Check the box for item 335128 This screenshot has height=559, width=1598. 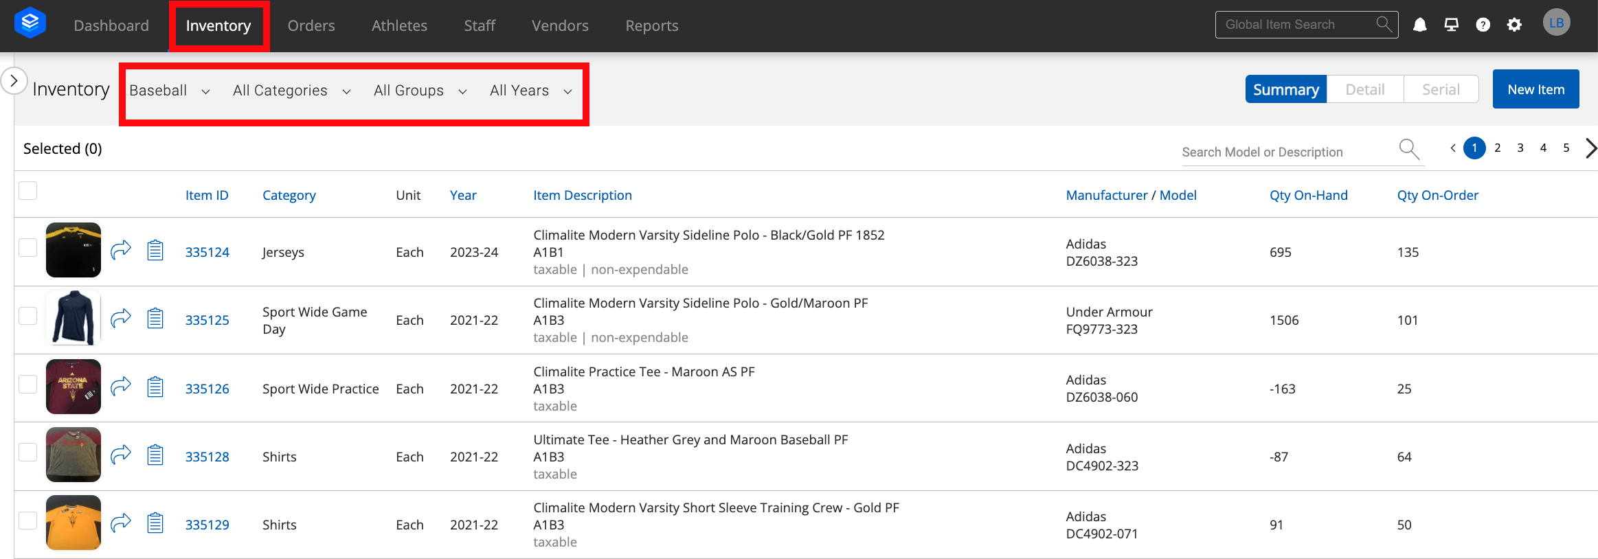[27, 452]
